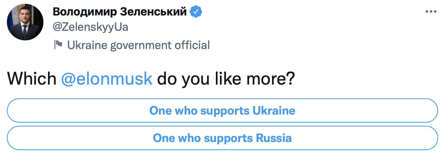Open the @ZelenskyyUa handle
The width and height of the screenshot is (445, 159).
tap(90, 27)
